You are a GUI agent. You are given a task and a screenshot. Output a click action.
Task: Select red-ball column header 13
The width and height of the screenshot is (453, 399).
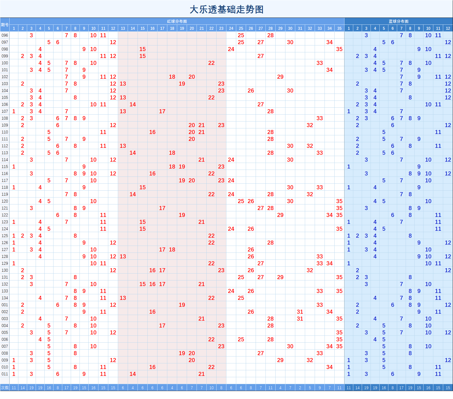tap(123, 28)
